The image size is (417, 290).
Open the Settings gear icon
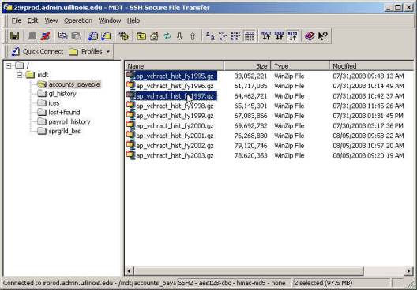(x=124, y=35)
